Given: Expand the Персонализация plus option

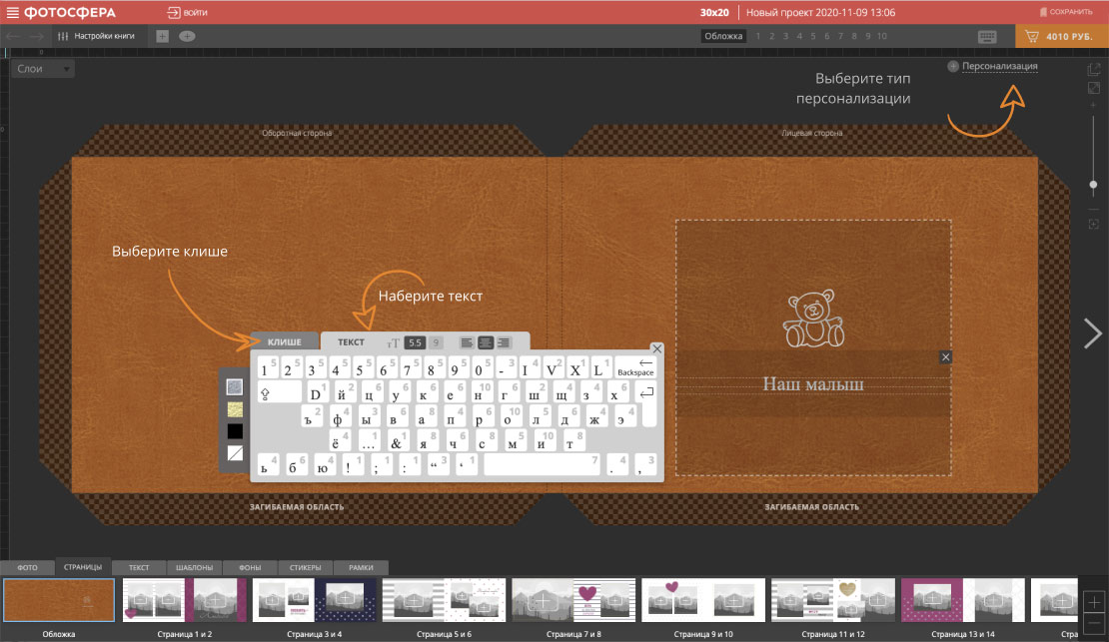Looking at the screenshot, I should click(993, 66).
